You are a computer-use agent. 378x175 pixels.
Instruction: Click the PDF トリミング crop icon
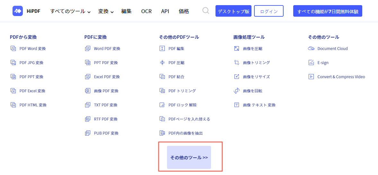[x=162, y=91]
